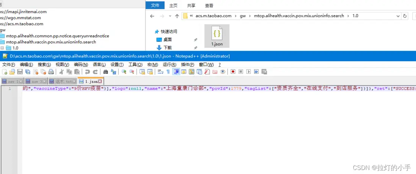Click the Save icon in Notepad++ toolbar
This screenshot has height=174, width=416.
pos(20,72)
